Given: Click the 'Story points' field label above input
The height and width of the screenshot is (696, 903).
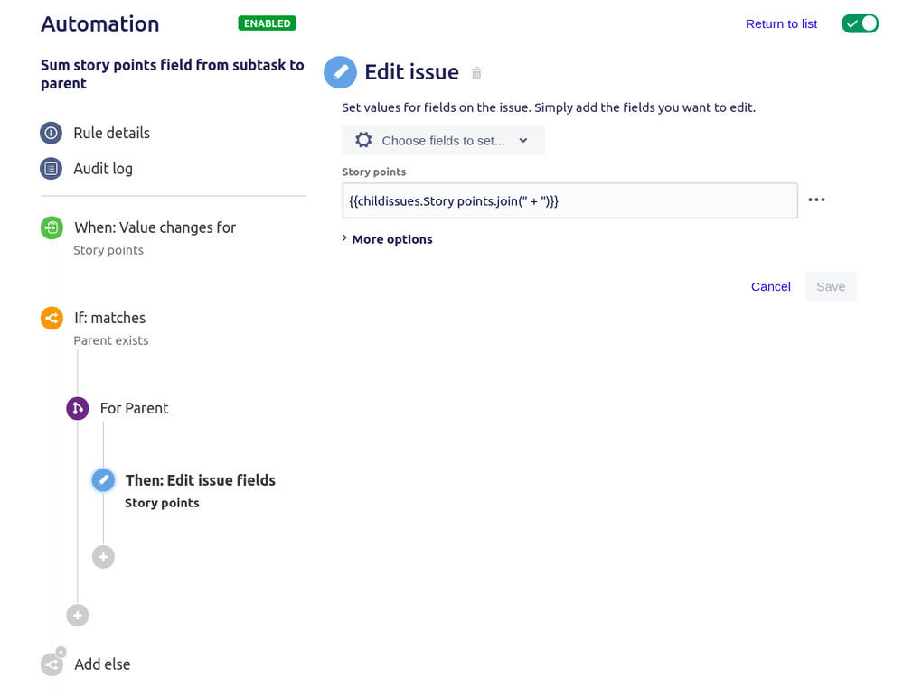Looking at the screenshot, I should click(x=373, y=172).
